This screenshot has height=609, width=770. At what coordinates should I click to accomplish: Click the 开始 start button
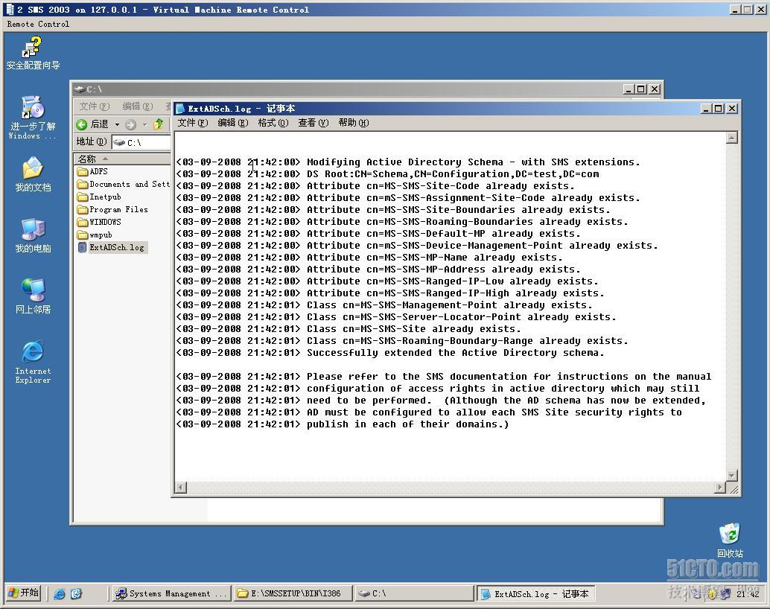[x=24, y=593]
